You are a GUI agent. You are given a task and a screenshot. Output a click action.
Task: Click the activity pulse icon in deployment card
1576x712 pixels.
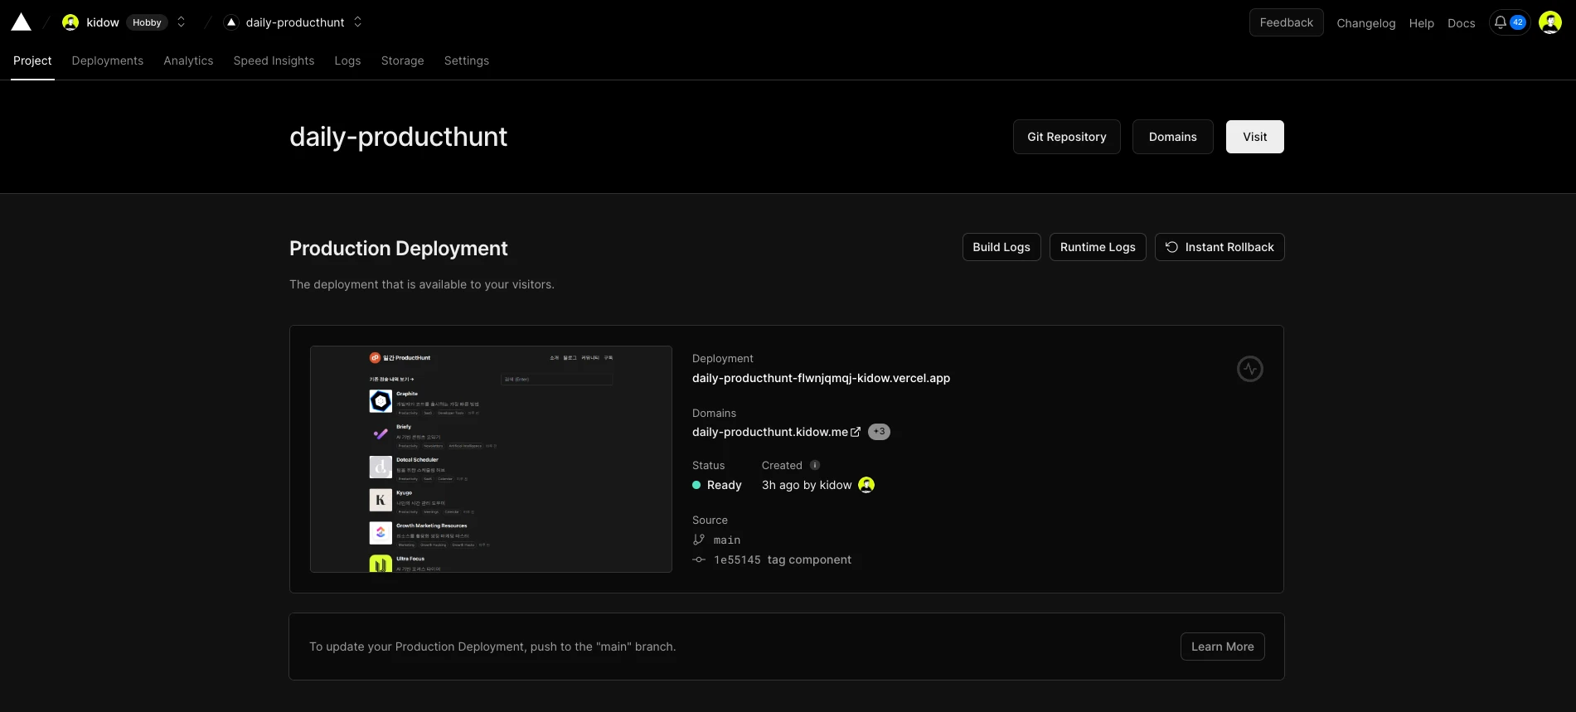[1250, 369]
